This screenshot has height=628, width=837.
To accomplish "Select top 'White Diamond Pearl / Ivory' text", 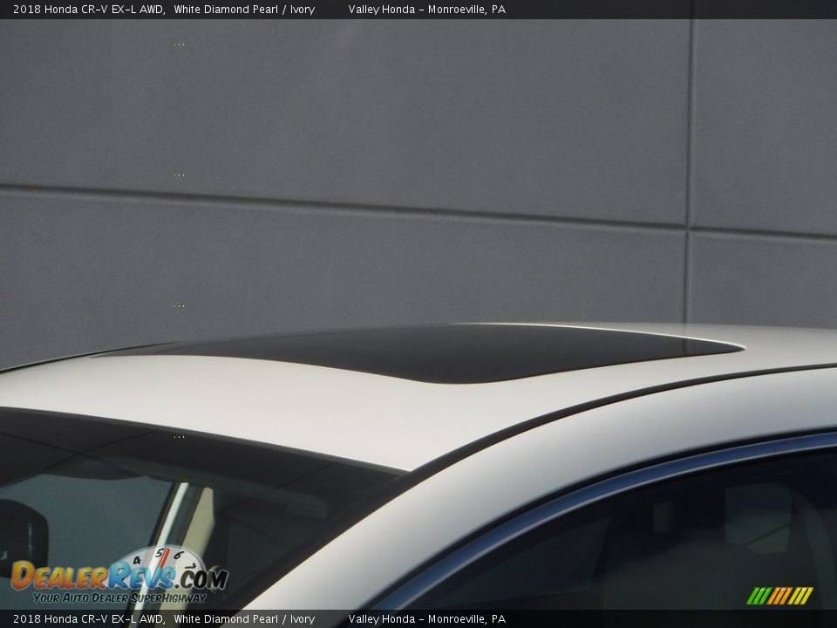I will point(244,10).
